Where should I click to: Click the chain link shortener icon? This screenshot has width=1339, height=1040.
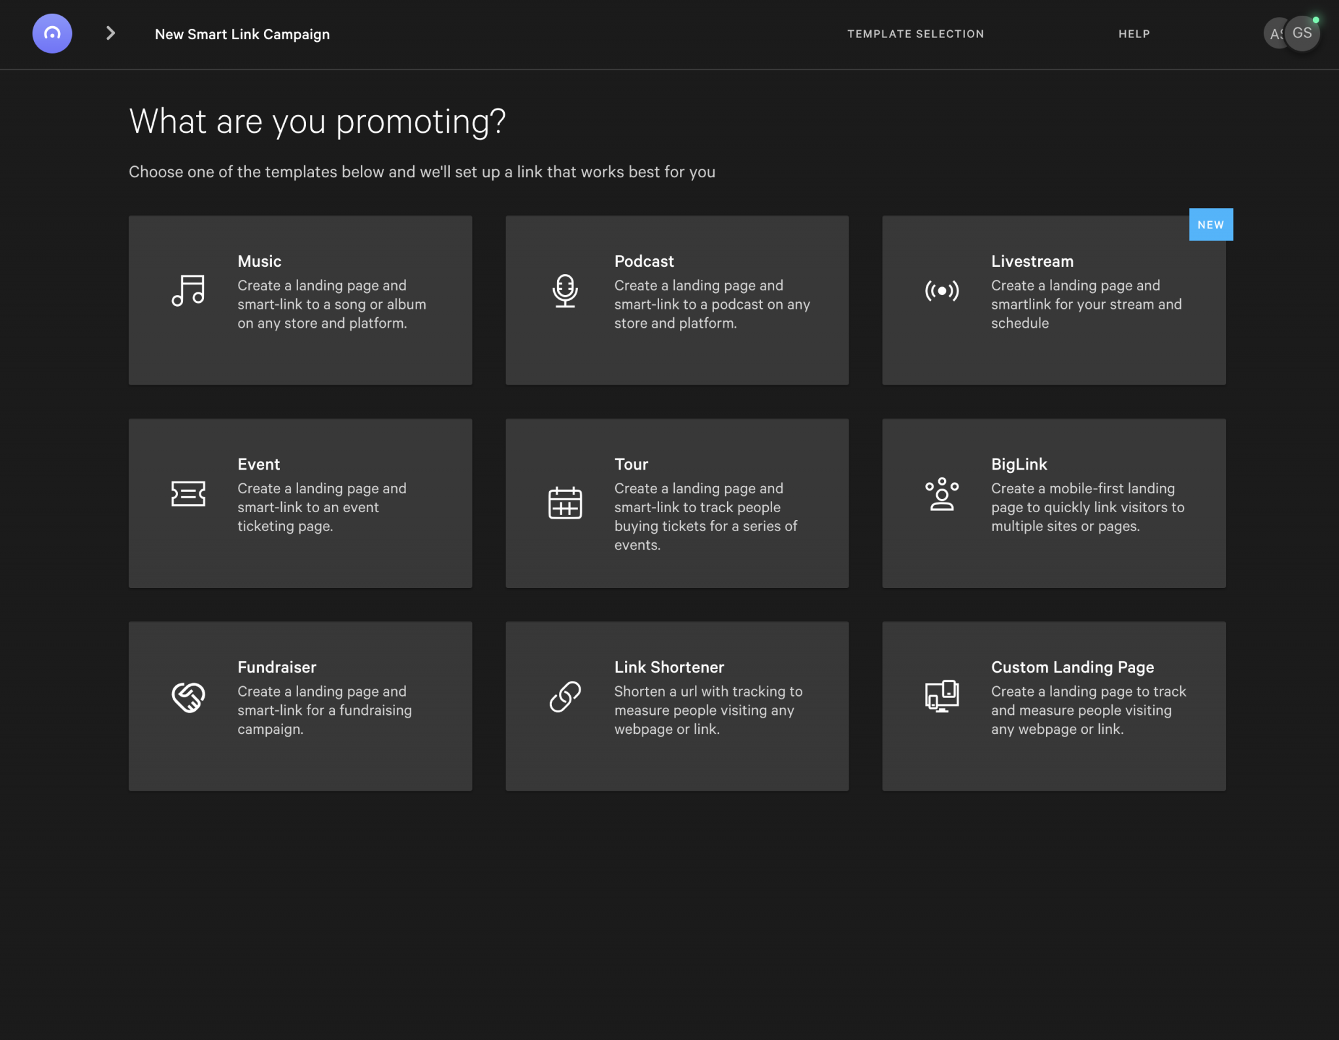(565, 697)
